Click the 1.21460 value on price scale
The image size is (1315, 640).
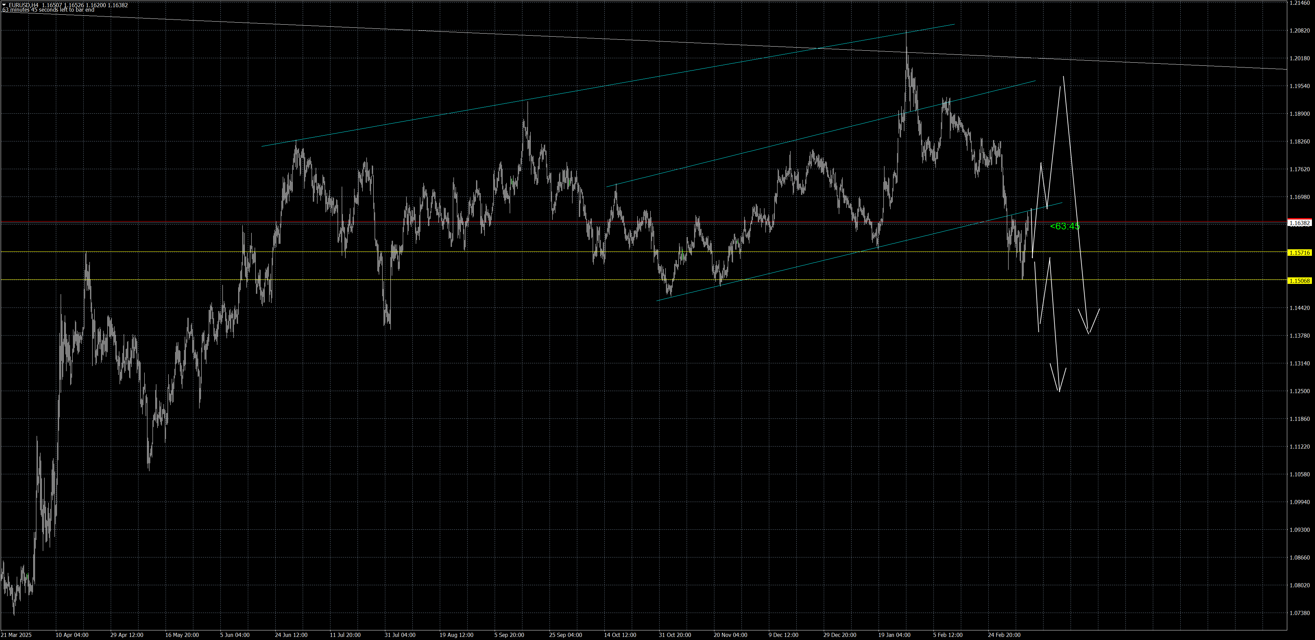click(x=1300, y=3)
